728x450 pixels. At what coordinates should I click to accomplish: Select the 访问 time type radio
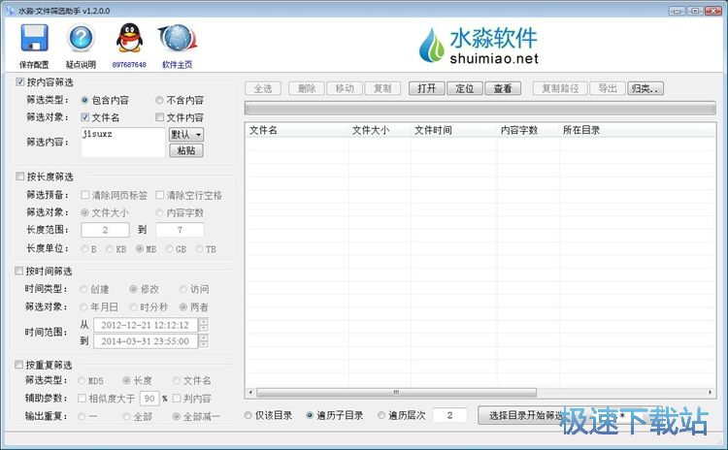pos(183,289)
